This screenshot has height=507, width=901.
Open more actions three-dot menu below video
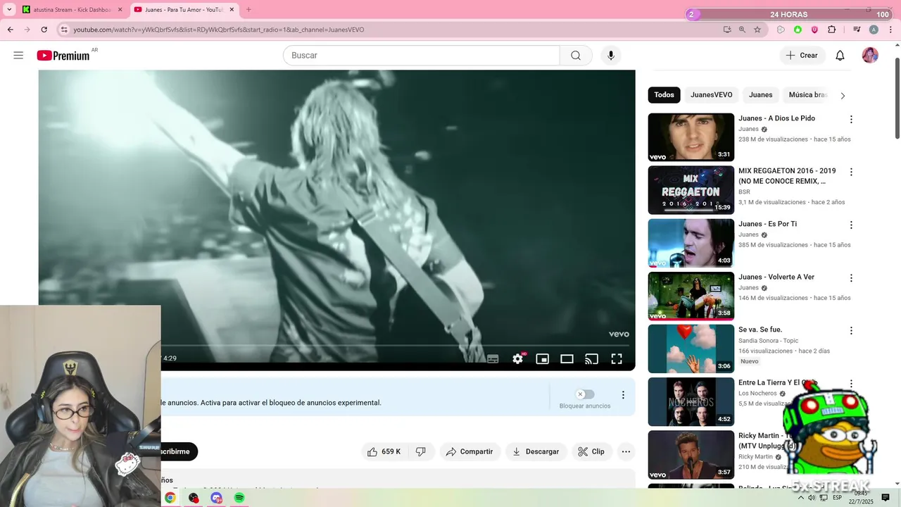tap(626, 451)
